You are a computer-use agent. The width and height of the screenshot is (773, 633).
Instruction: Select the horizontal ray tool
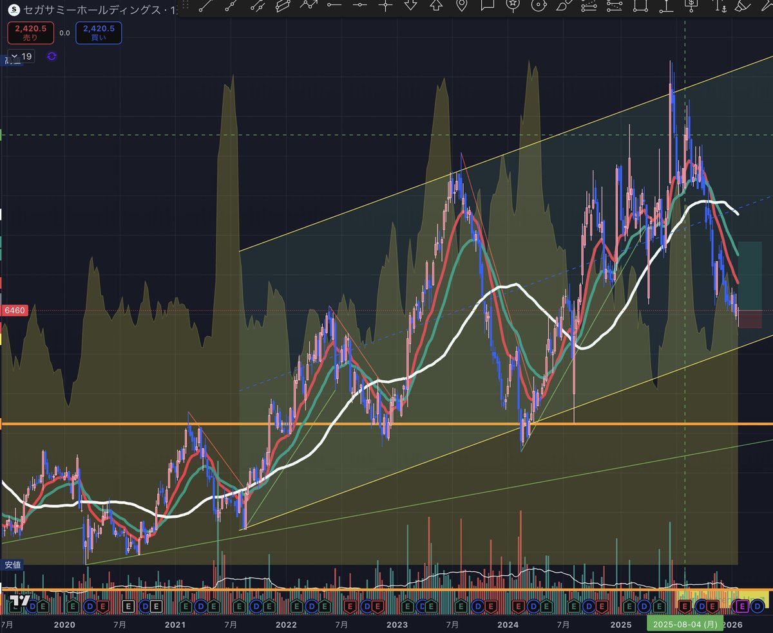359,6
